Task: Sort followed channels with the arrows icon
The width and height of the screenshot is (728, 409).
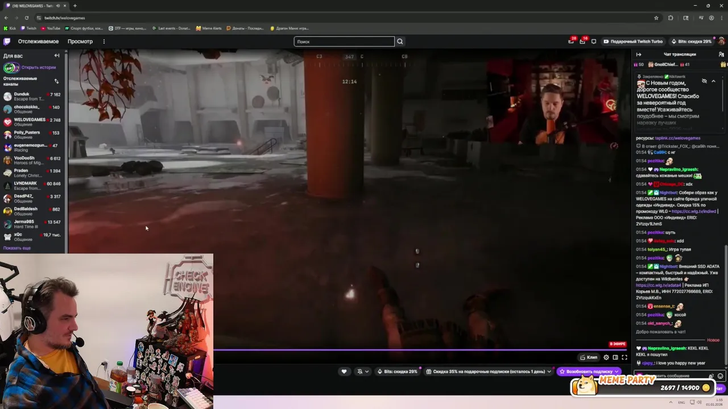Action: click(x=56, y=81)
